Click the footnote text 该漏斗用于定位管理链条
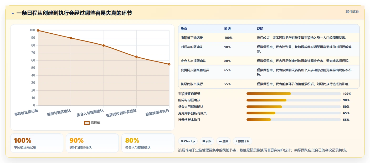This screenshot has width=370, height=163. (263, 150)
